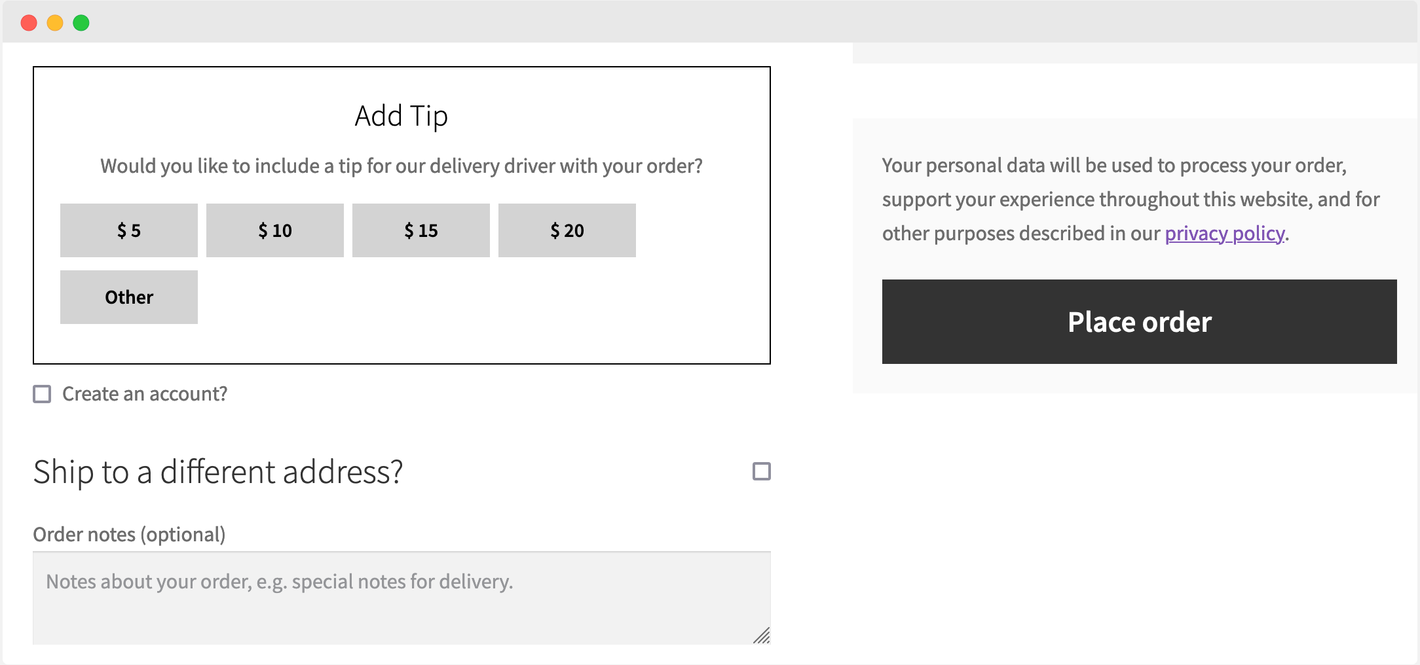Screen dimensions: 1420x665
Task: Click the red close window button
Action: (29, 22)
